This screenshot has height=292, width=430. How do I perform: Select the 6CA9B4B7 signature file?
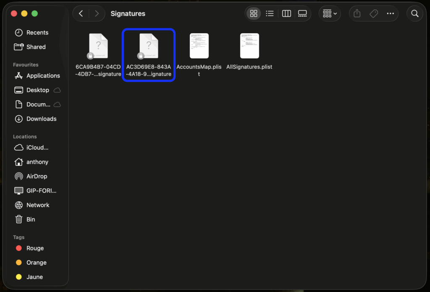point(98,46)
